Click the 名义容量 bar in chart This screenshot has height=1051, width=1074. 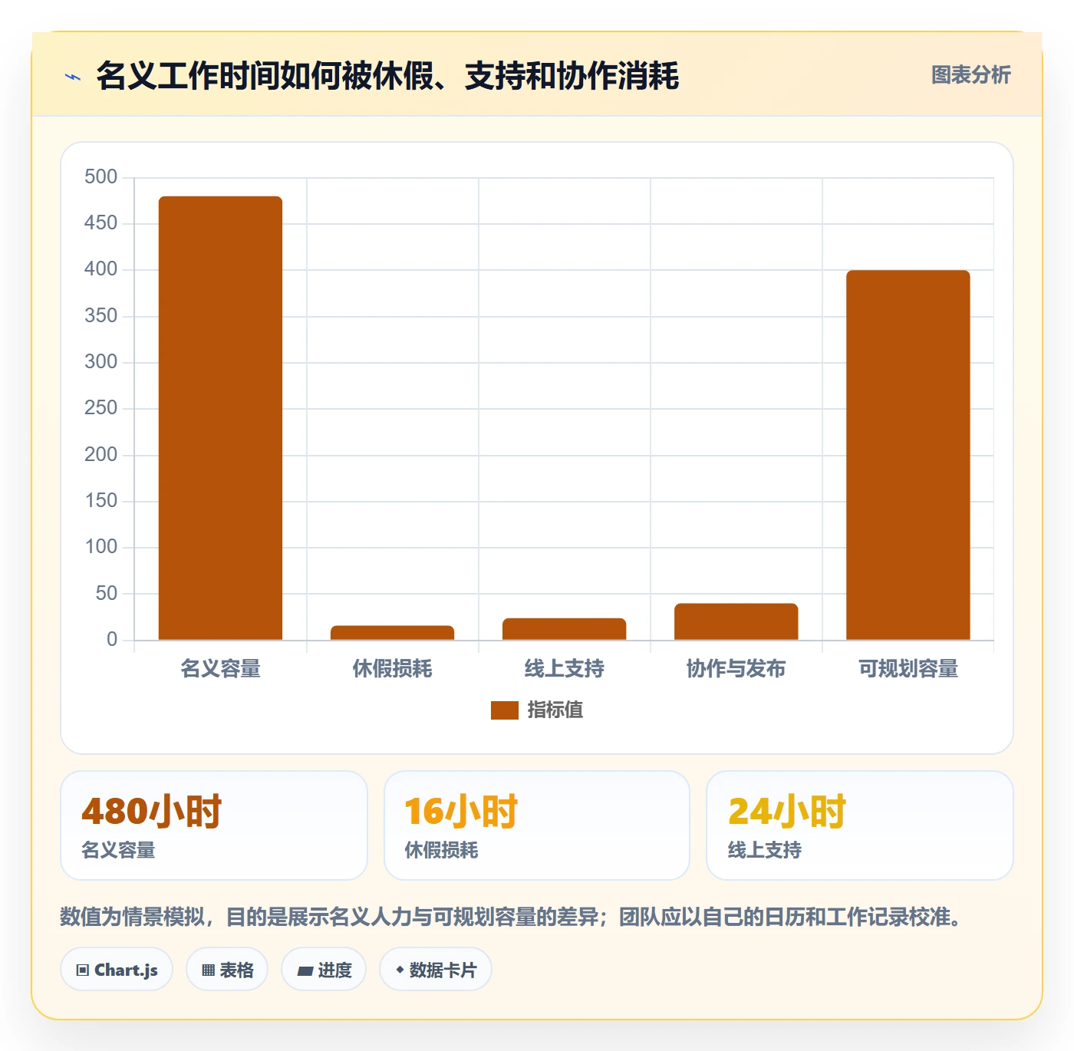coord(220,418)
